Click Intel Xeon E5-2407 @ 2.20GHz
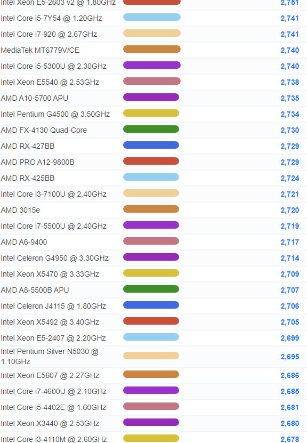Image resolution: width=307 pixels, height=443 pixels. pos(53,338)
